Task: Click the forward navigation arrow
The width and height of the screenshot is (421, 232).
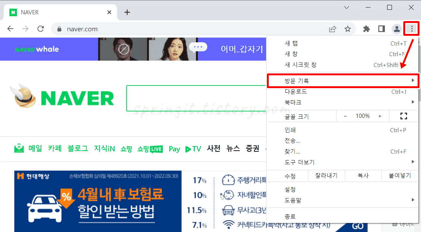Action: tap(26, 29)
